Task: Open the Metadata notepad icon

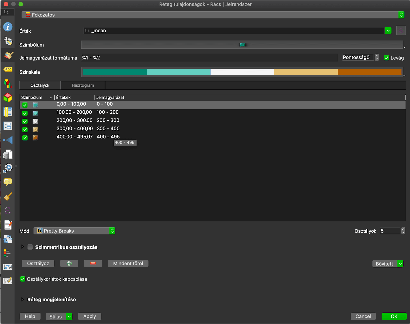Action: pos(8,225)
